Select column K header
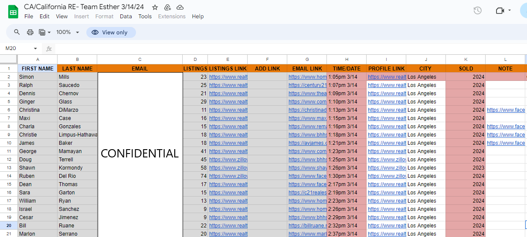Viewport: 527px width, 237px height. pyautogui.click(x=465, y=59)
